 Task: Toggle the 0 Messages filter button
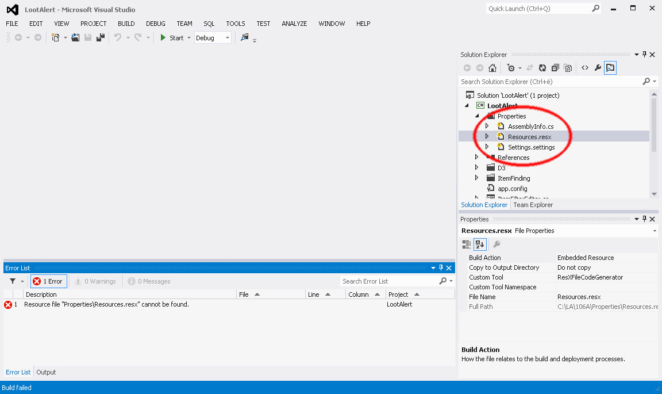click(x=149, y=281)
